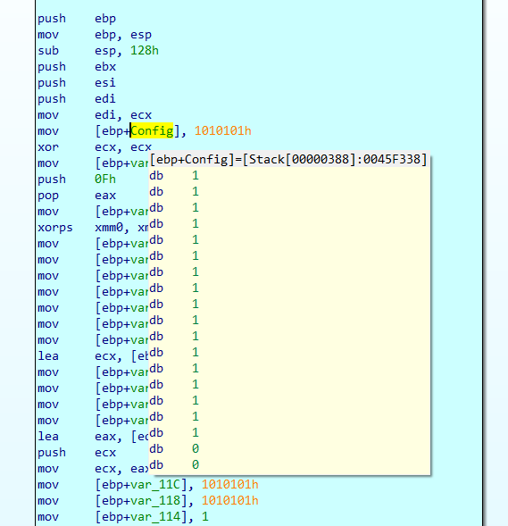Image resolution: width=508 pixels, height=526 pixels.
Task: Click the 1010101h value on var_11C line
Action: pos(230,485)
